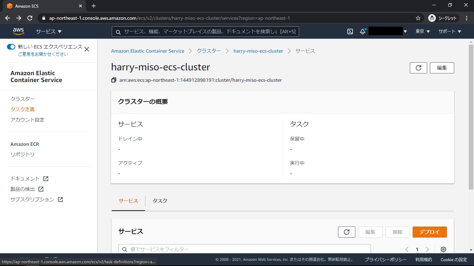Viewport: 474px width, 266px height.
Task: Click the page vertical scrollbar
Action: coord(471,118)
